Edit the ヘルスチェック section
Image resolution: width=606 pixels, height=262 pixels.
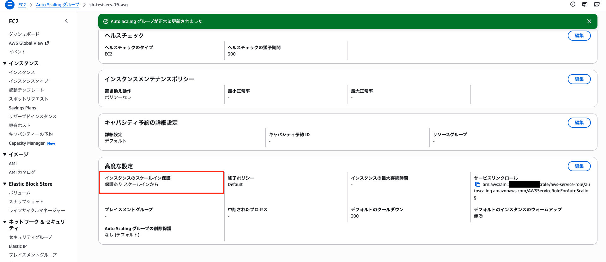(x=579, y=36)
